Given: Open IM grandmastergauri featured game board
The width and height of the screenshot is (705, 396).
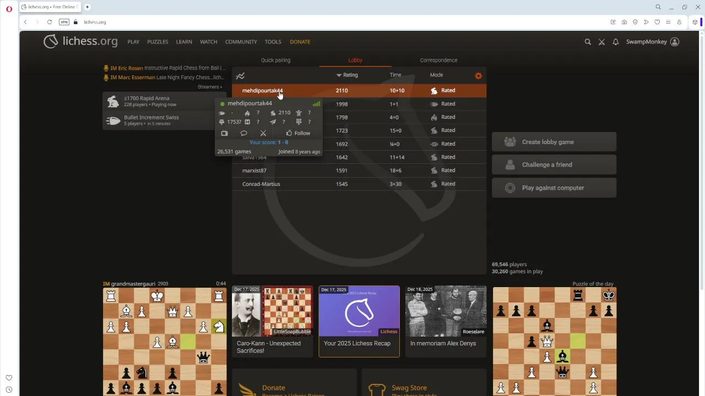Looking at the screenshot, I should point(165,342).
